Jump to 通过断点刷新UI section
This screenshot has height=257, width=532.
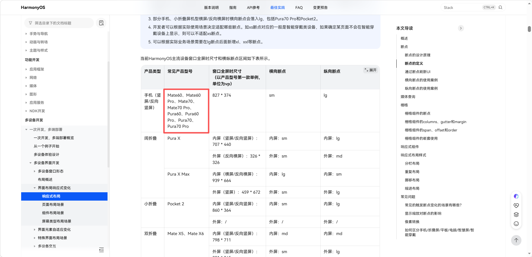pyautogui.click(x=418, y=72)
